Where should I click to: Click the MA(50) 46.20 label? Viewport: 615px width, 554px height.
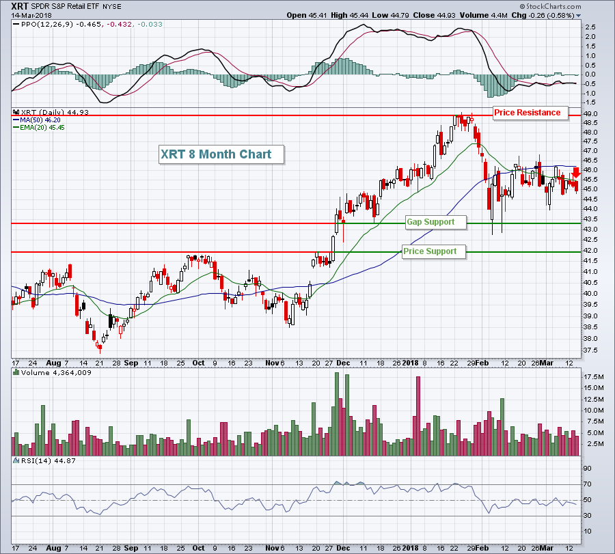click(x=40, y=120)
